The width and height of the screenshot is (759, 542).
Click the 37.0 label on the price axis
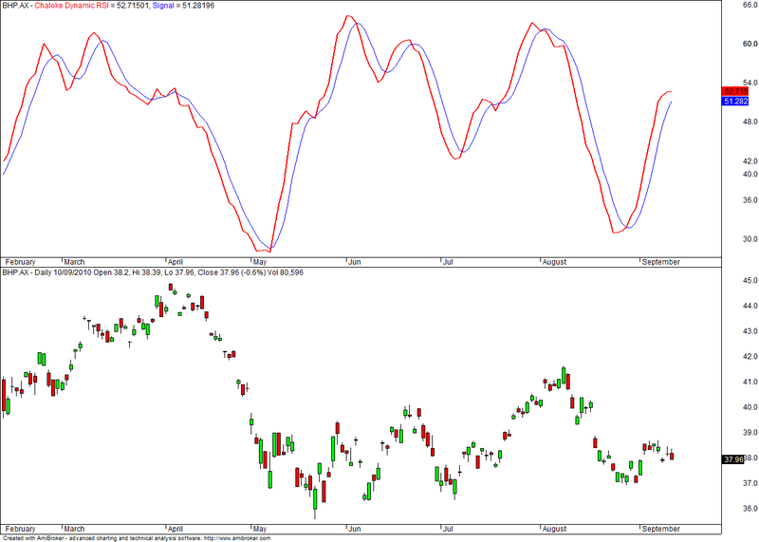pos(750,483)
